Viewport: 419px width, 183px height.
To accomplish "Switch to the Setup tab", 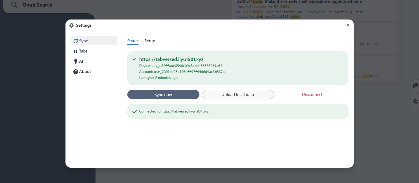I will [150, 41].
